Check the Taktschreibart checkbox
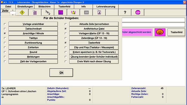Image resolution: width=187 pixels, height=105 pixels. [5, 29]
